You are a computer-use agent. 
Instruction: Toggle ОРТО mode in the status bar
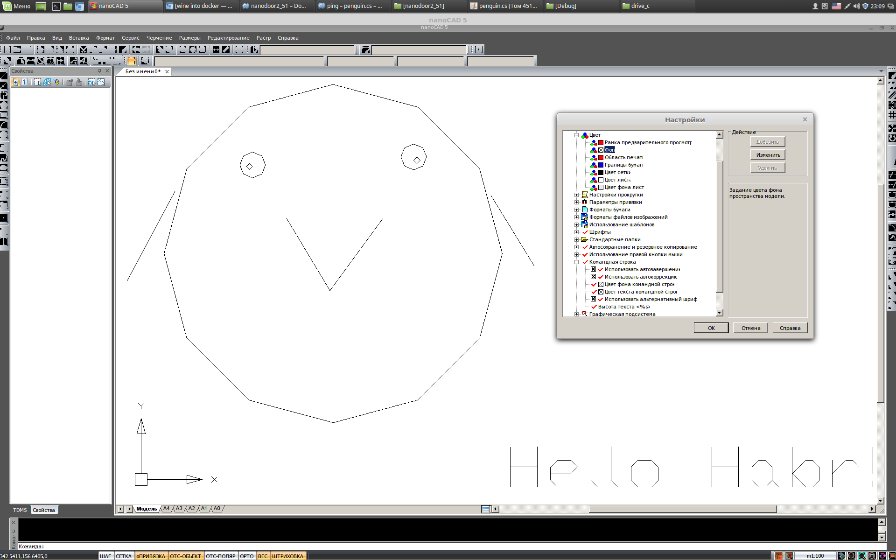pos(246,556)
